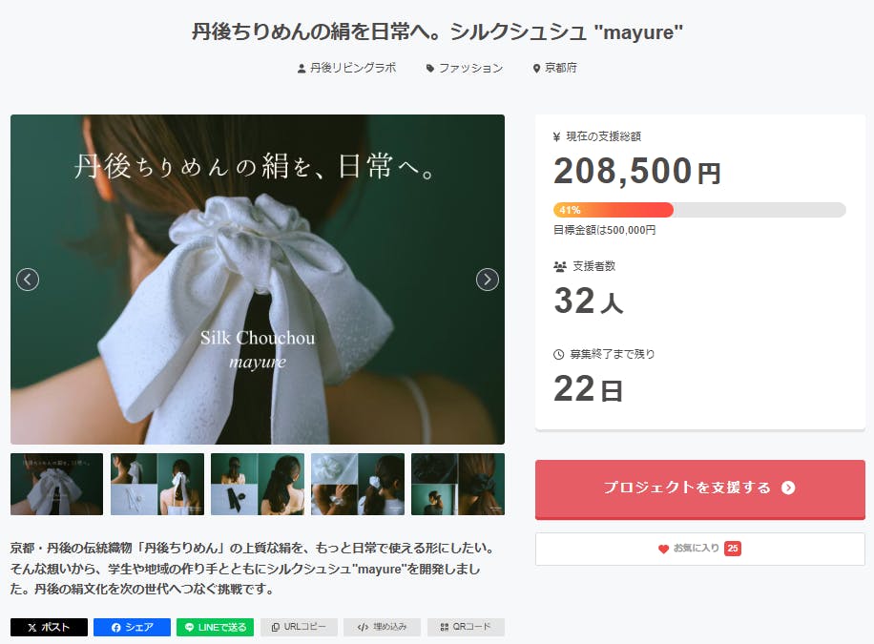Open the 京都府 location link

(555, 68)
